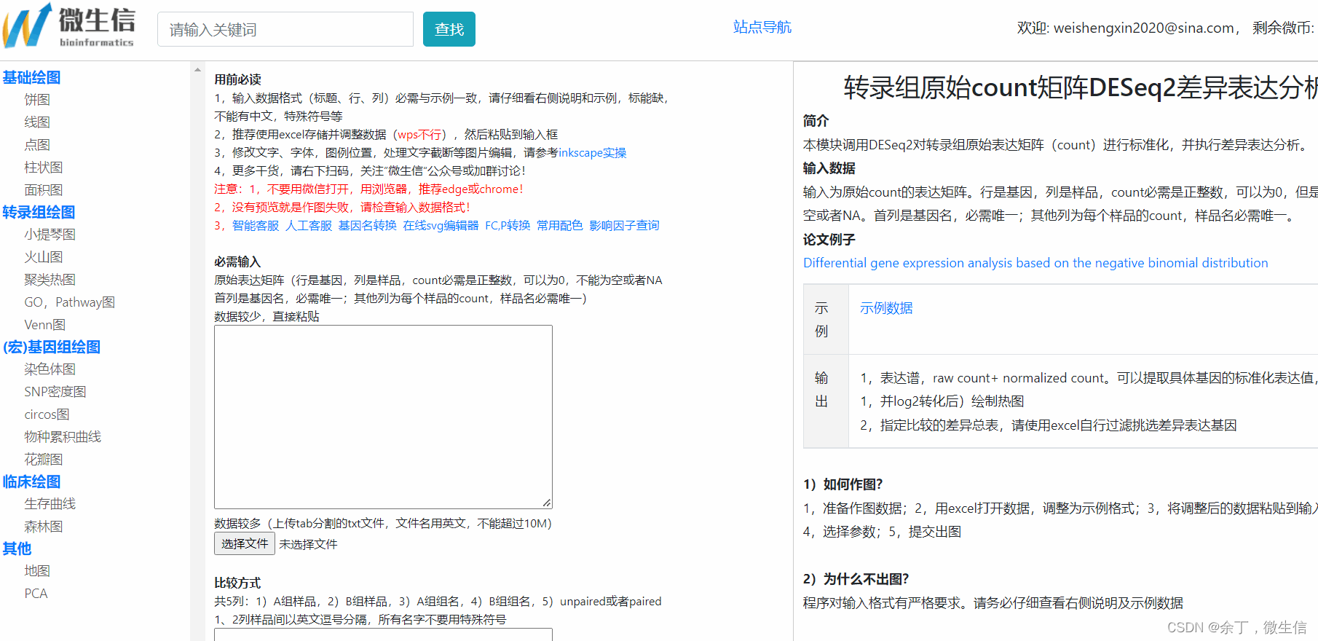1318x641 pixels.
Task: Select circos图 in the sidebar
Action: 47,414
